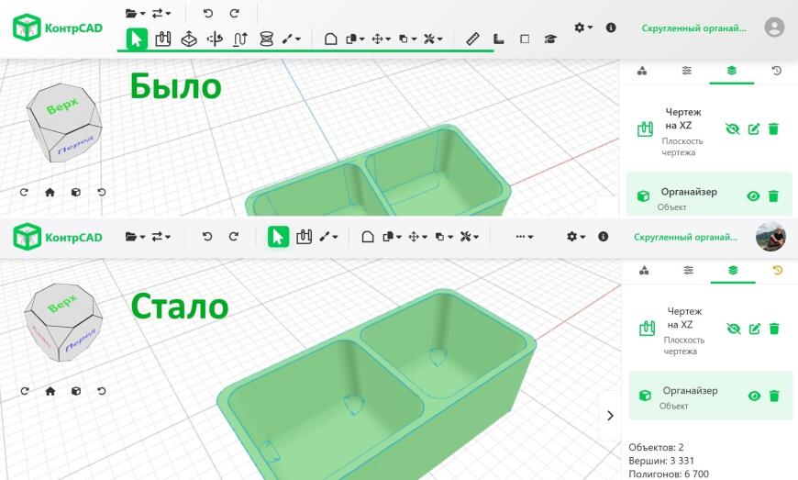This screenshot has width=798, height=480.
Task: Switch to the shapes tab in Стало panel
Action: coord(644,270)
